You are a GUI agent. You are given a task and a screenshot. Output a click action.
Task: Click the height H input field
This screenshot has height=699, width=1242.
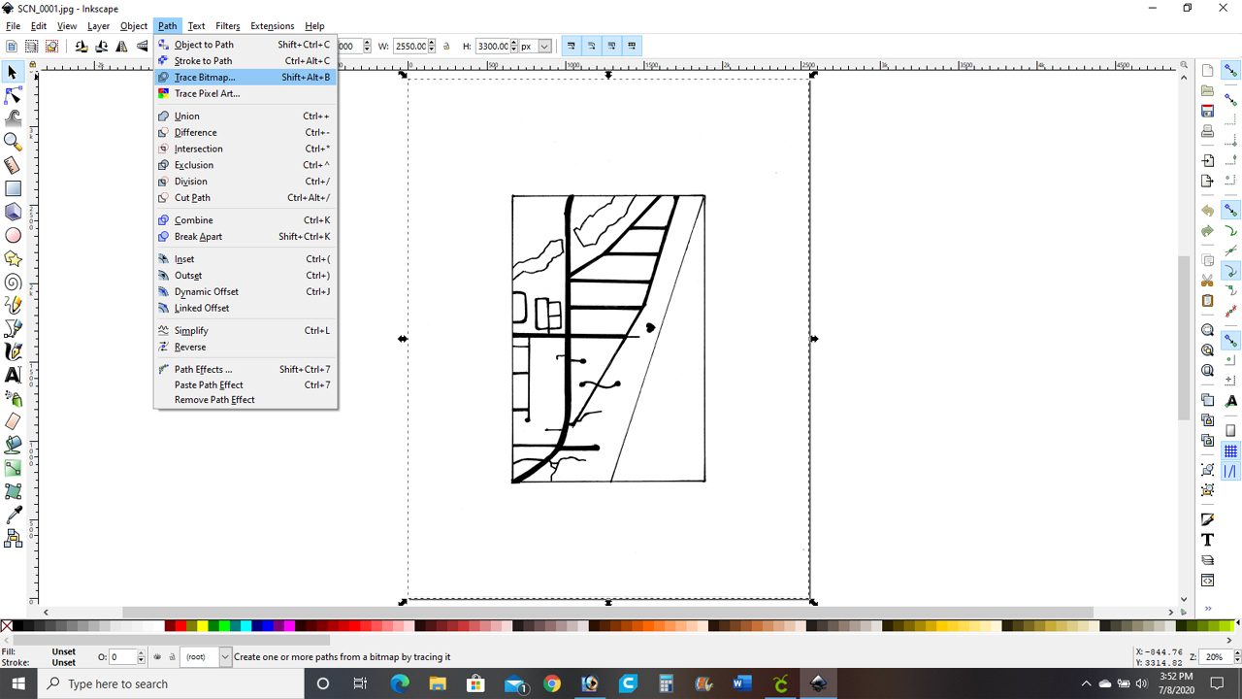click(493, 46)
